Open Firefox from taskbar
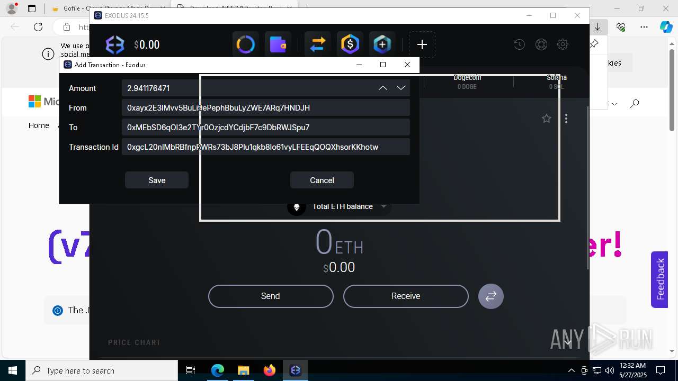This screenshot has height=381, width=678. coord(269,370)
